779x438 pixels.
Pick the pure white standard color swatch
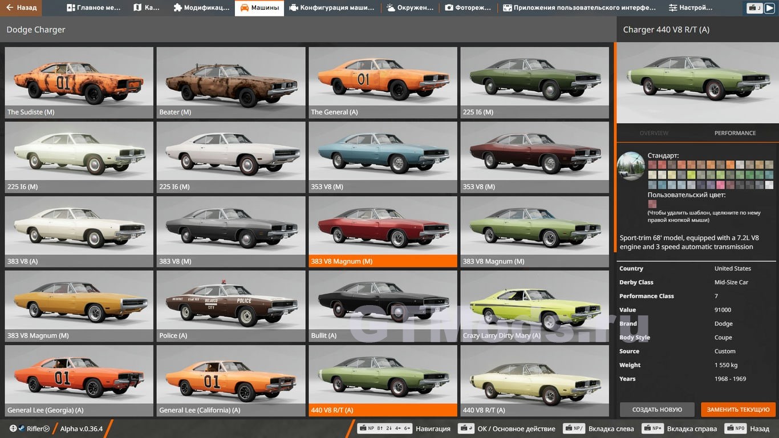tap(769, 185)
